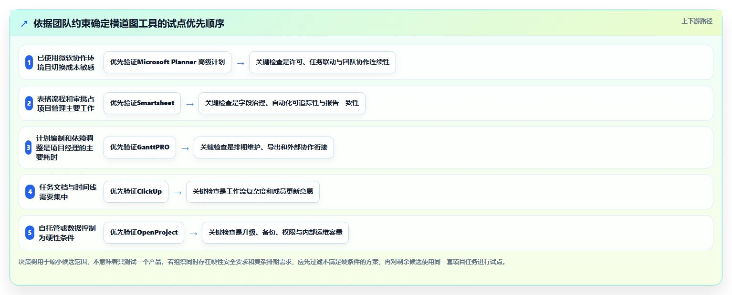Open the 关键检查是升级、备份、权限与内部运维容量 box
This screenshot has width=732, height=295.
275,233
